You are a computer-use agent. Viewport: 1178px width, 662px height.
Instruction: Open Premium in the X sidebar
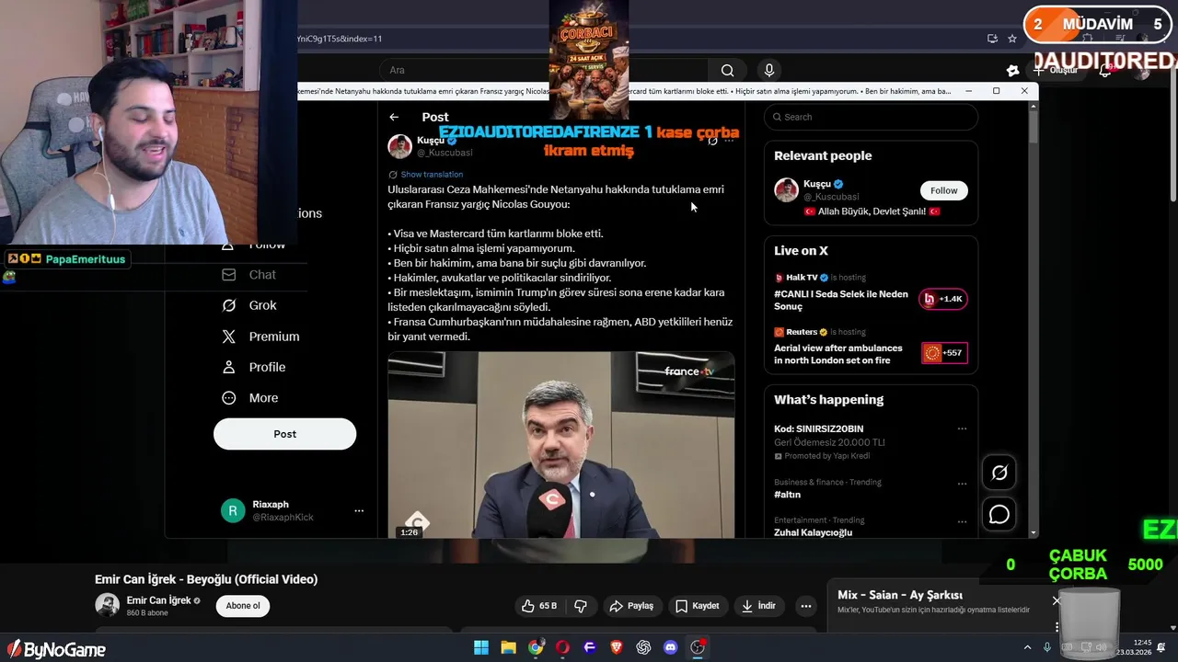tap(261, 337)
